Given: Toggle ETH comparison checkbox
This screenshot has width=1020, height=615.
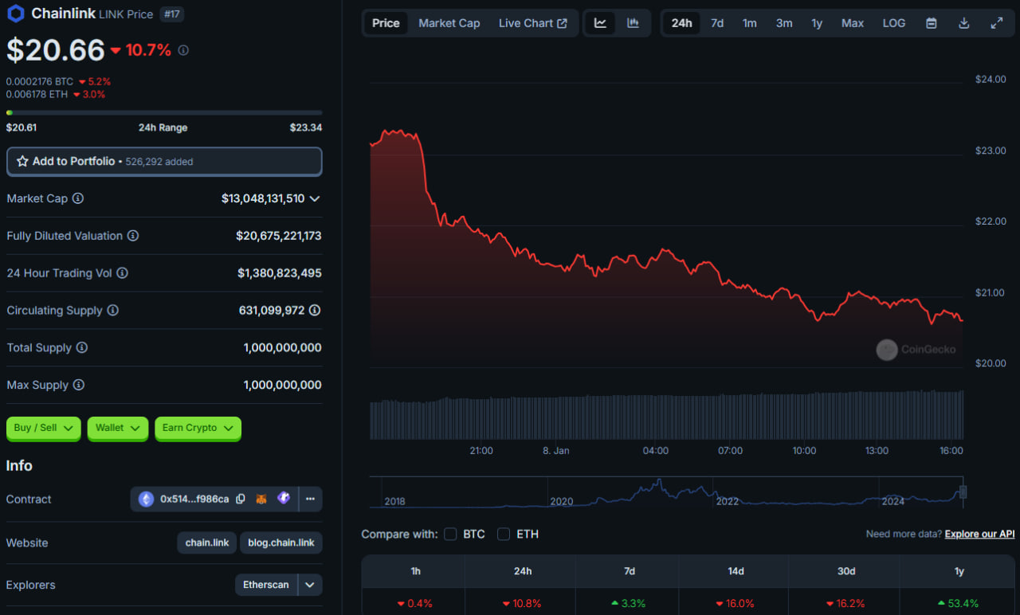Looking at the screenshot, I should [x=504, y=534].
